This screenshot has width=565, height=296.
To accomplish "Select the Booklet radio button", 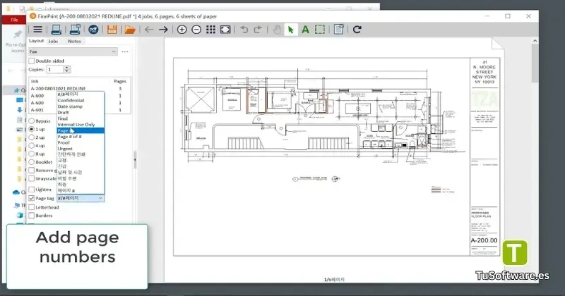I will coord(32,162).
